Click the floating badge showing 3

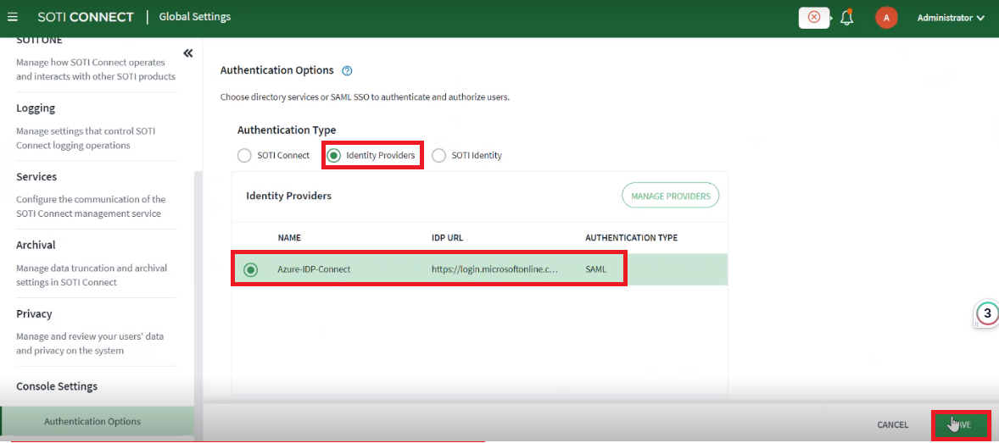[987, 313]
